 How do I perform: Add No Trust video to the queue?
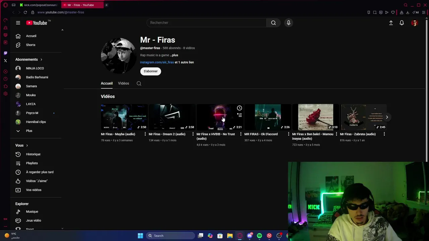point(239,115)
